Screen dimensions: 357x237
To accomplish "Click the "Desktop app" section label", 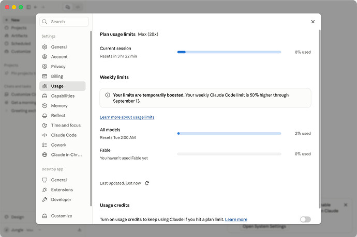I will [x=52, y=169].
